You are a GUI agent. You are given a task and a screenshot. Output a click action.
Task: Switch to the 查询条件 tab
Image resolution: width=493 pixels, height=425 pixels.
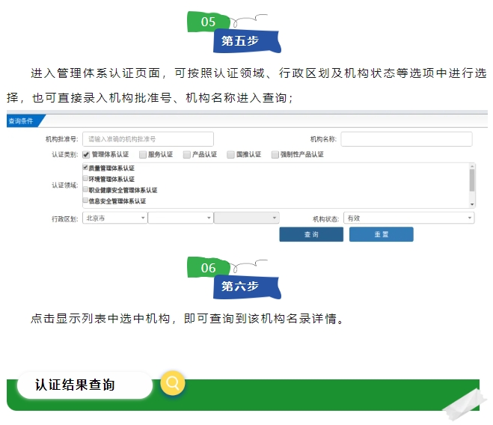[22, 120]
